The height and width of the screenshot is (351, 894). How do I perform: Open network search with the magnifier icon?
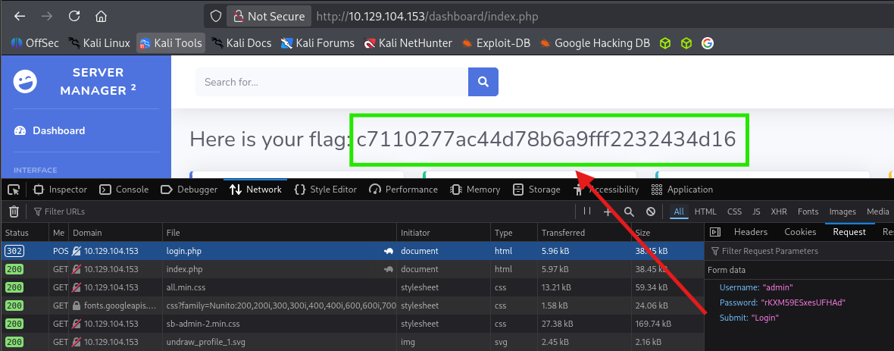point(629,212)
